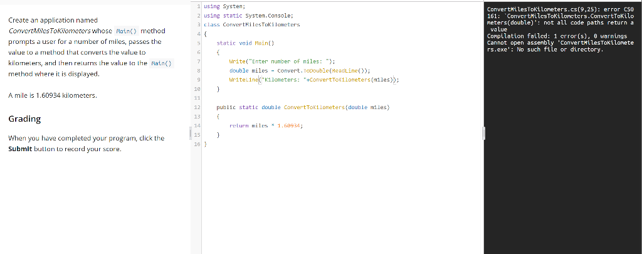
Task: Click 'No such file or directory.' terminal text
Action: click(560, 50)
